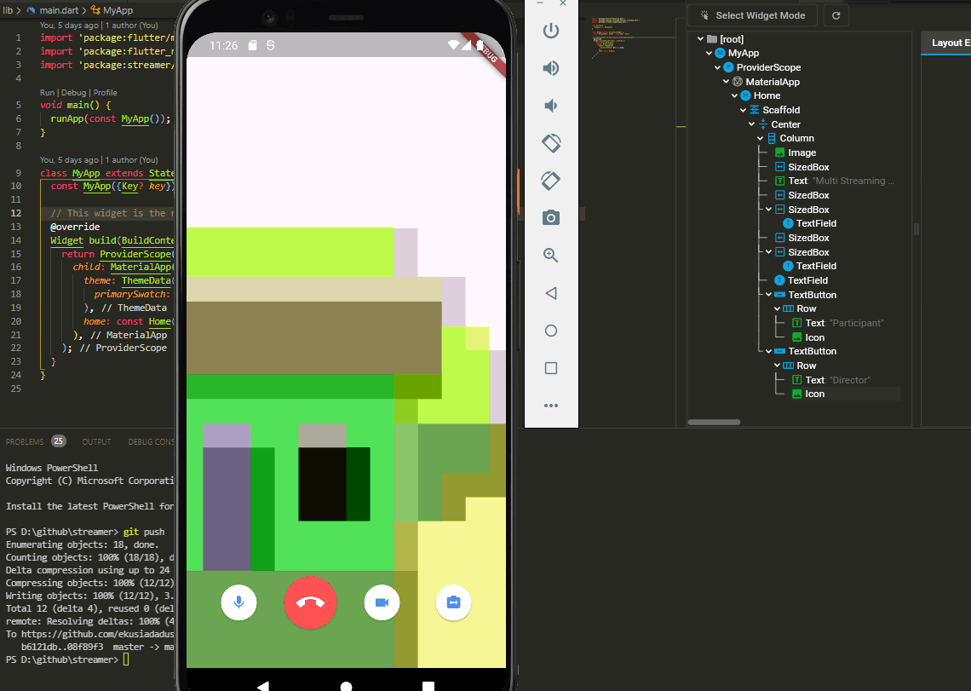Collapse the MaterialApp node chevron
The width and height of the screenshot is (971, 691).
tap(727, 81)
